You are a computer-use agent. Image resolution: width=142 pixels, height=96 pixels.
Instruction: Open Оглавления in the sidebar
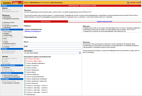(x=7, y=27)
